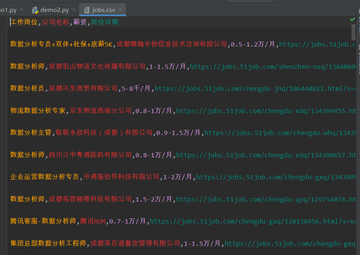Select the jobs.csv editor tab
The height and width of the screenshot is (255, 360).
click(x=103, y=10)
